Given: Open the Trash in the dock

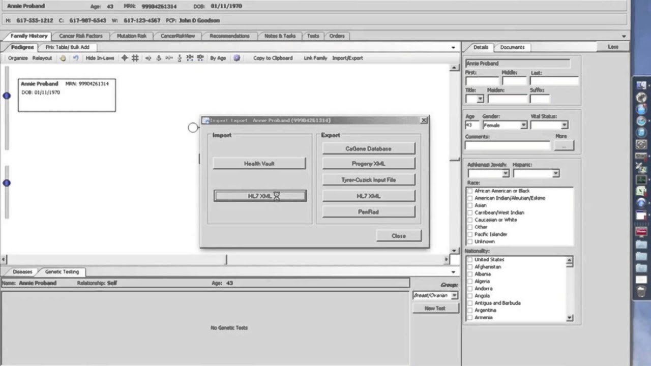Looking at the screenshot, I should coord(641,292).
